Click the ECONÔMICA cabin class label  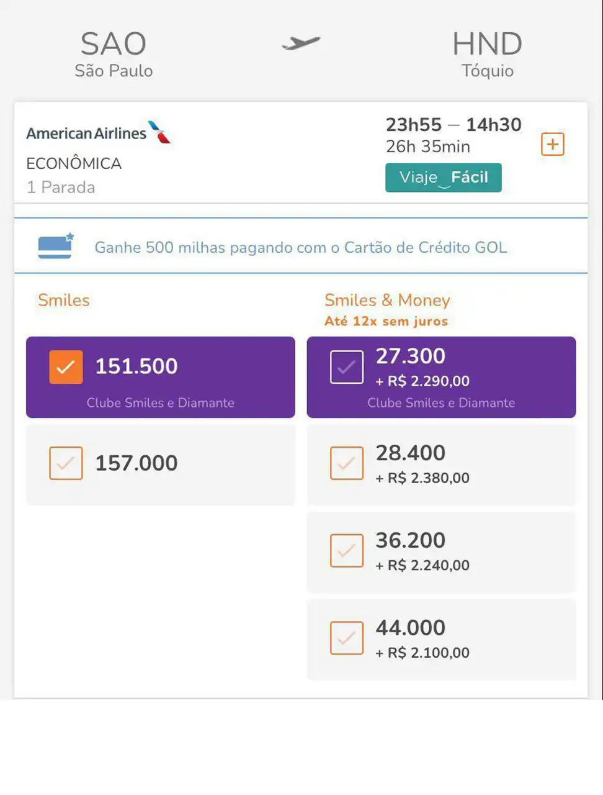(x=74, y=163)
